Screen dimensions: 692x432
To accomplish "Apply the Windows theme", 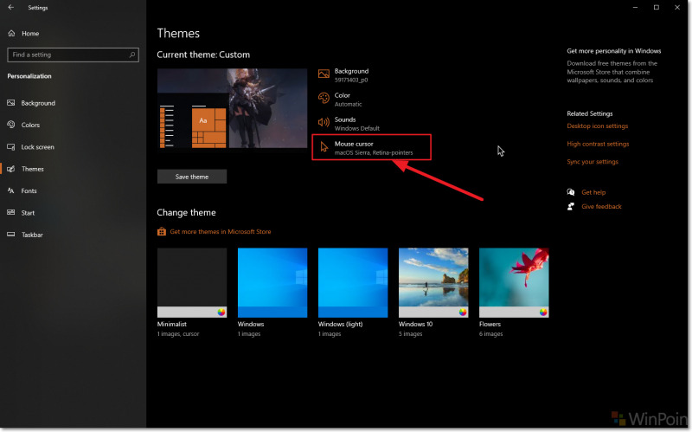I will click(x=272, y=283).
